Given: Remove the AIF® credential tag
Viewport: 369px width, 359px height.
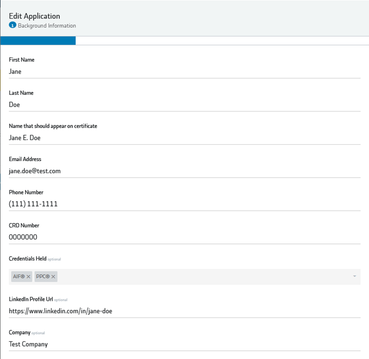Looking at the screenshot, I should click(x=29, y=277).
